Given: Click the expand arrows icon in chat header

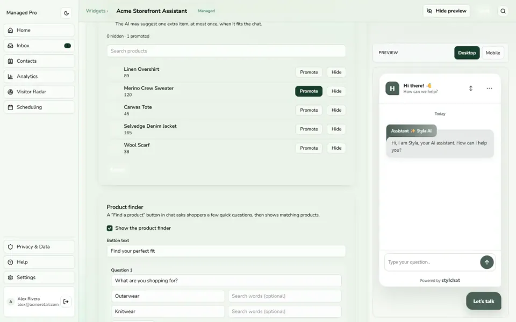Looking at the screenshot, I should click(471, 89).
